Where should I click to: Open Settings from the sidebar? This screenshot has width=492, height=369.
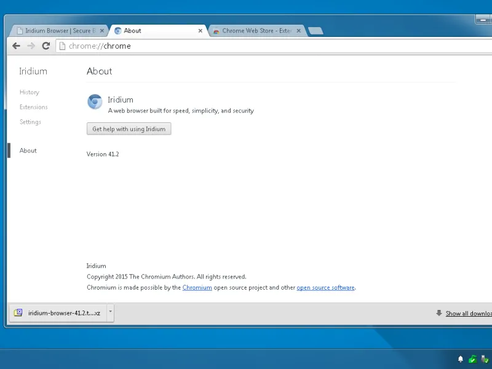pos(30,122)
